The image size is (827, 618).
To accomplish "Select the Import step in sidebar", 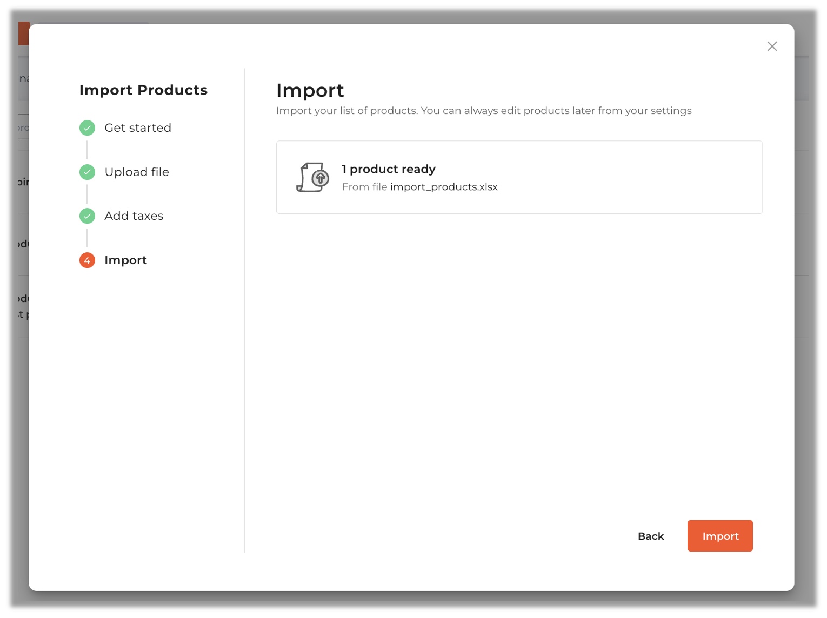I will (x=125, y=260).
